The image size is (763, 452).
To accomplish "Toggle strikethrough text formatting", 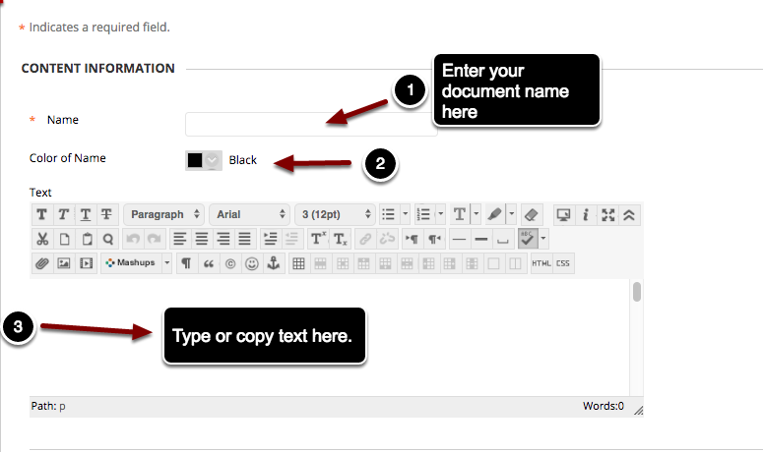I will pos(106,214).
